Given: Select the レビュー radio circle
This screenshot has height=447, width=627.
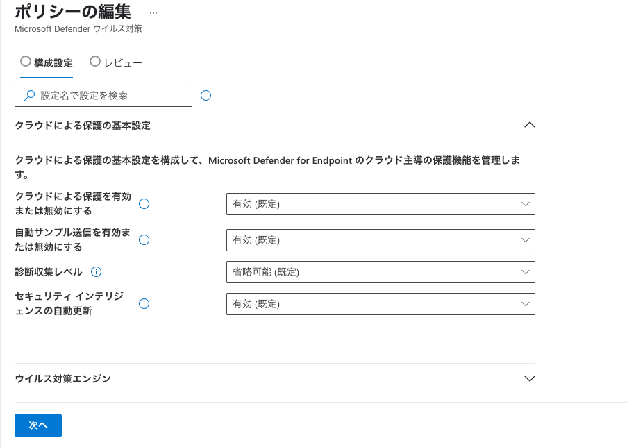Looking at the screenshot, I should click(x=94, y=61).
